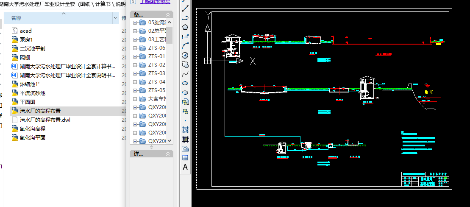Insert a table with the Table tool
The height and width of the screenshot is (207, 470).
[x=185, y=157]
